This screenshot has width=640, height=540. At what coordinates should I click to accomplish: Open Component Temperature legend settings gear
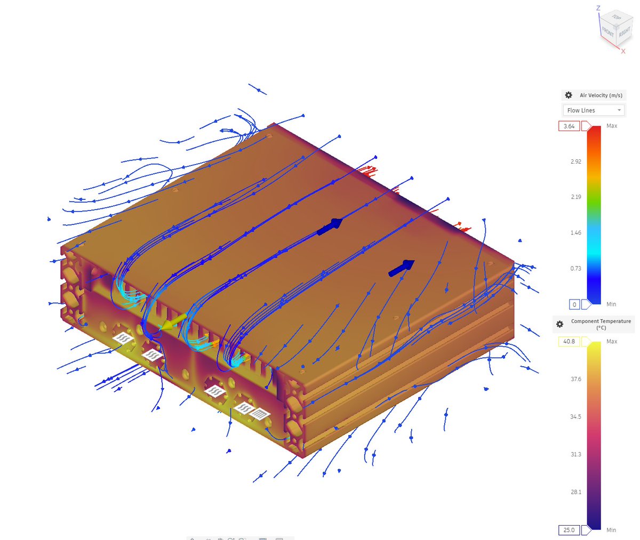559,324
